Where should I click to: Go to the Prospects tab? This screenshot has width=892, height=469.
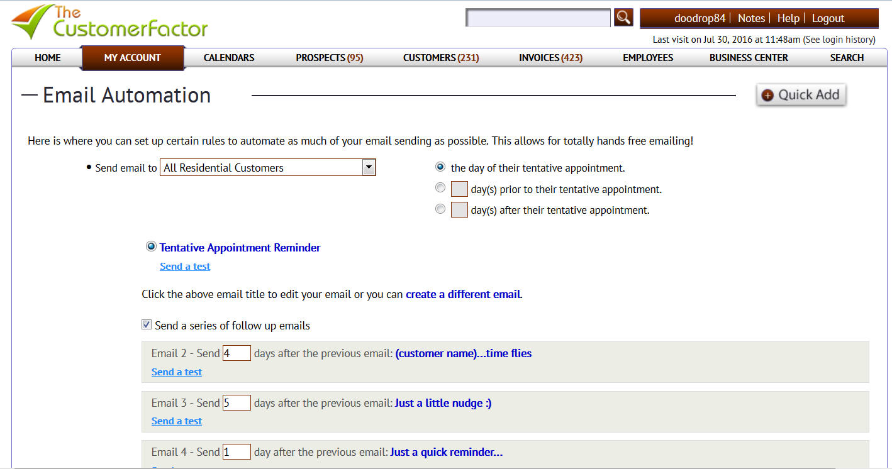click(330, 58)
